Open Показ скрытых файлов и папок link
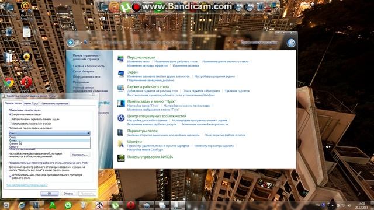This screenshot has height=210, width=374. point(224,135)
